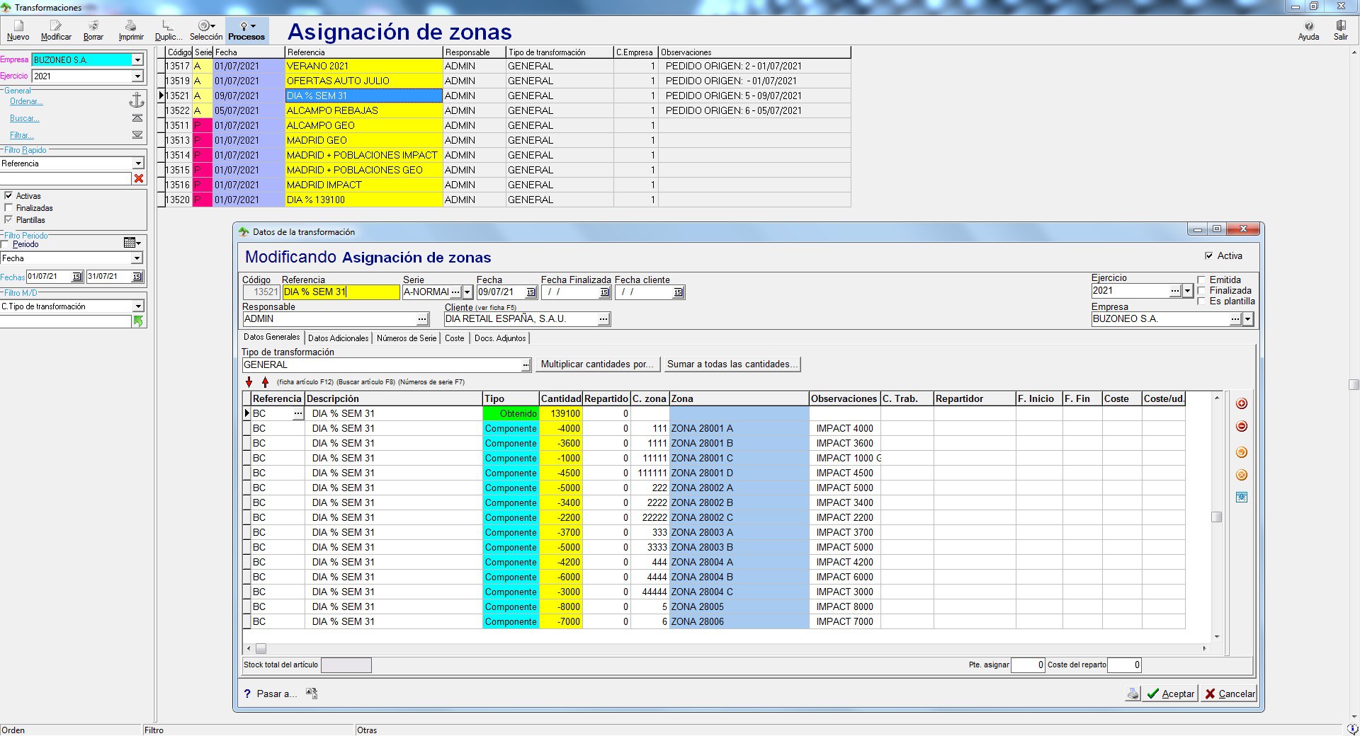Screen dimensions: 1360x736
Task: Click the Pasar a... link
Action: pyautogui.click(x=276, y=694)
